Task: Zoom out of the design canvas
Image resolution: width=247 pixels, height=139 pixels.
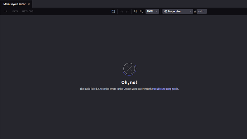Action: click(x=136, y=11)
